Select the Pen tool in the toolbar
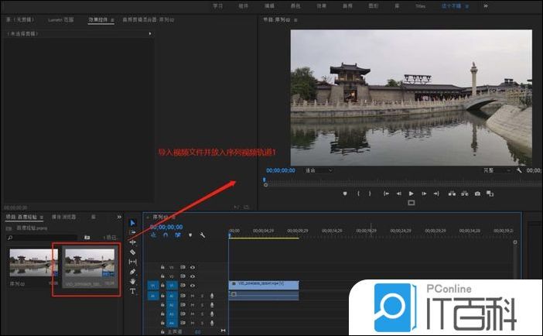 (132, 272)
